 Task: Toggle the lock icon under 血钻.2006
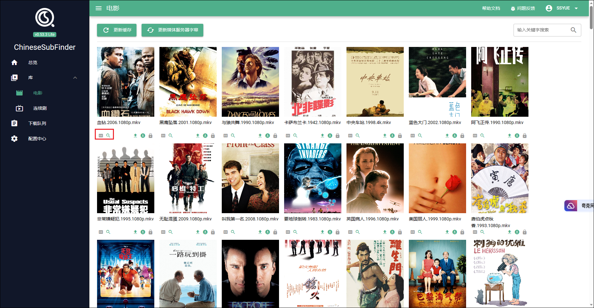point(150,135)
